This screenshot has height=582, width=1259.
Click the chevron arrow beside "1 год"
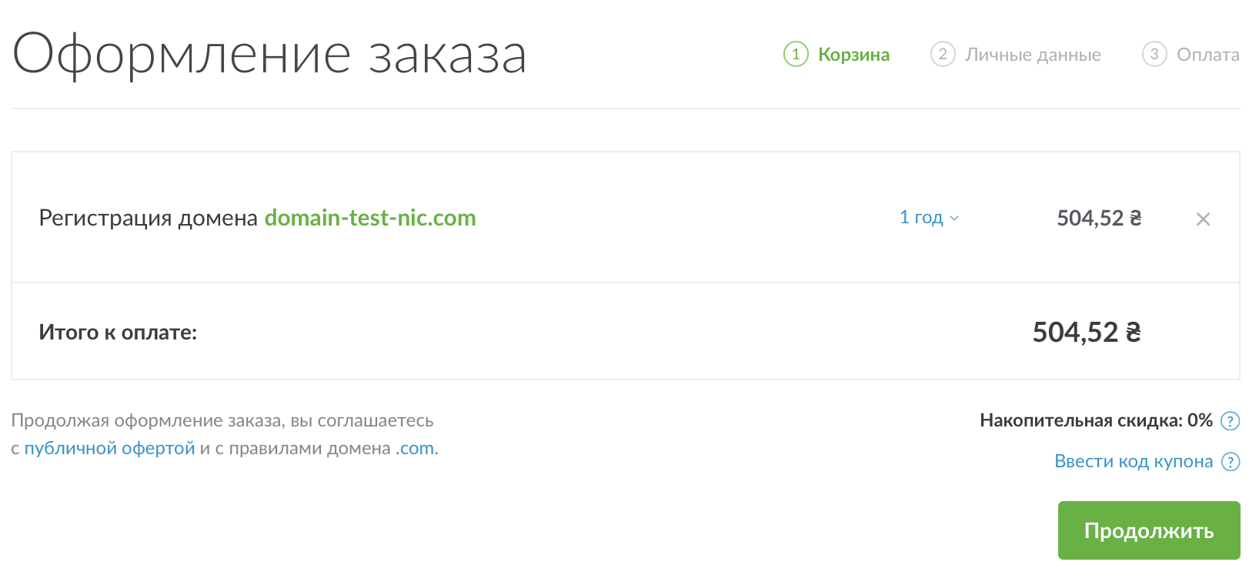[x=954, y=219]
